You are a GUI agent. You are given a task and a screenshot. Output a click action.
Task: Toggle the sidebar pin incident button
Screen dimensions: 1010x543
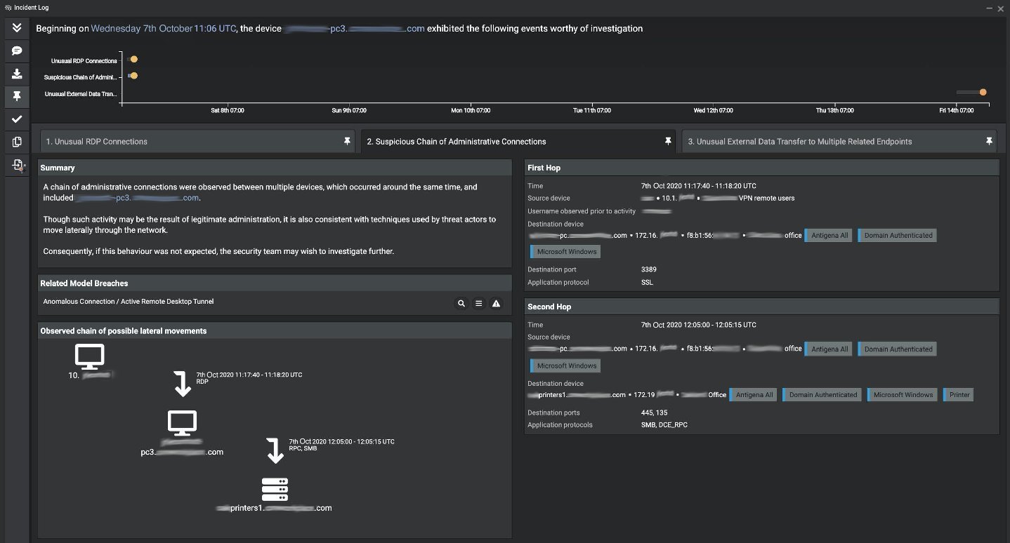pyautogui.click(x=17, y=96)
